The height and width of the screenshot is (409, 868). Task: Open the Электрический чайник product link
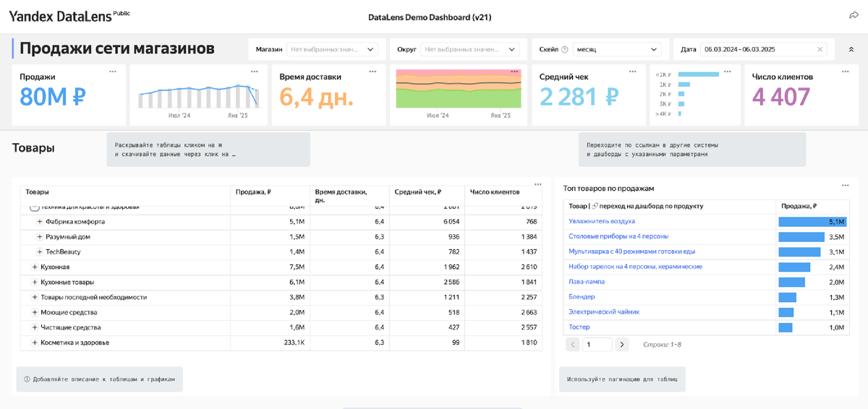604,312
